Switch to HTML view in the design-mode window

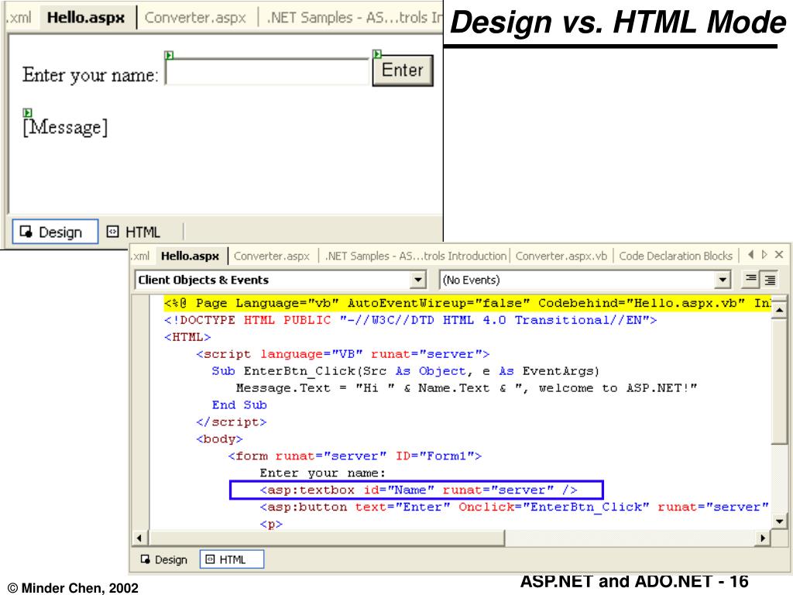point(133,232)
